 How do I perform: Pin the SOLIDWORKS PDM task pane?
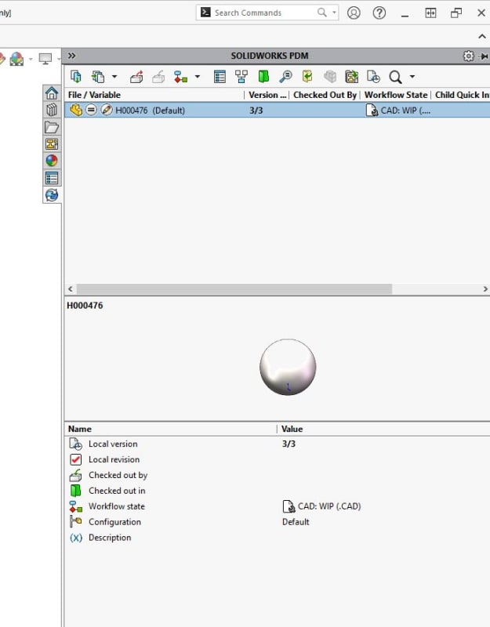click(484, 56)
